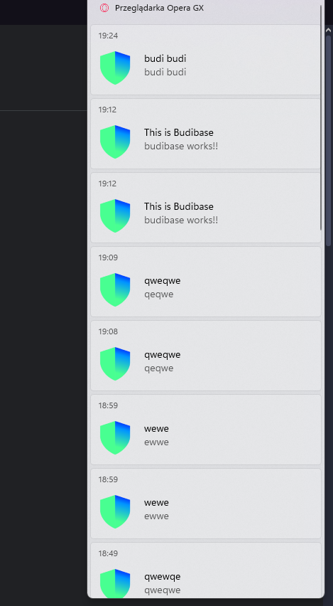Open the "qweqwe" notification from 19:08
The width and height of the screenshot is (333, 606).
point(206,356)
